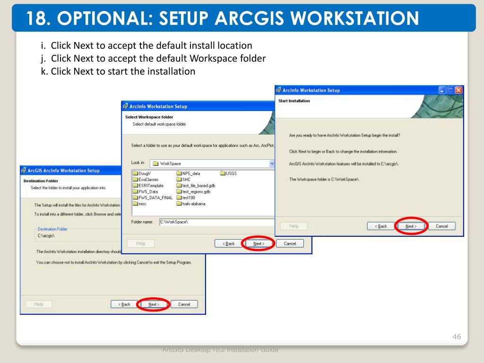
Task: Click Next in the Select Workspace folder dialog
Action: 259,243
